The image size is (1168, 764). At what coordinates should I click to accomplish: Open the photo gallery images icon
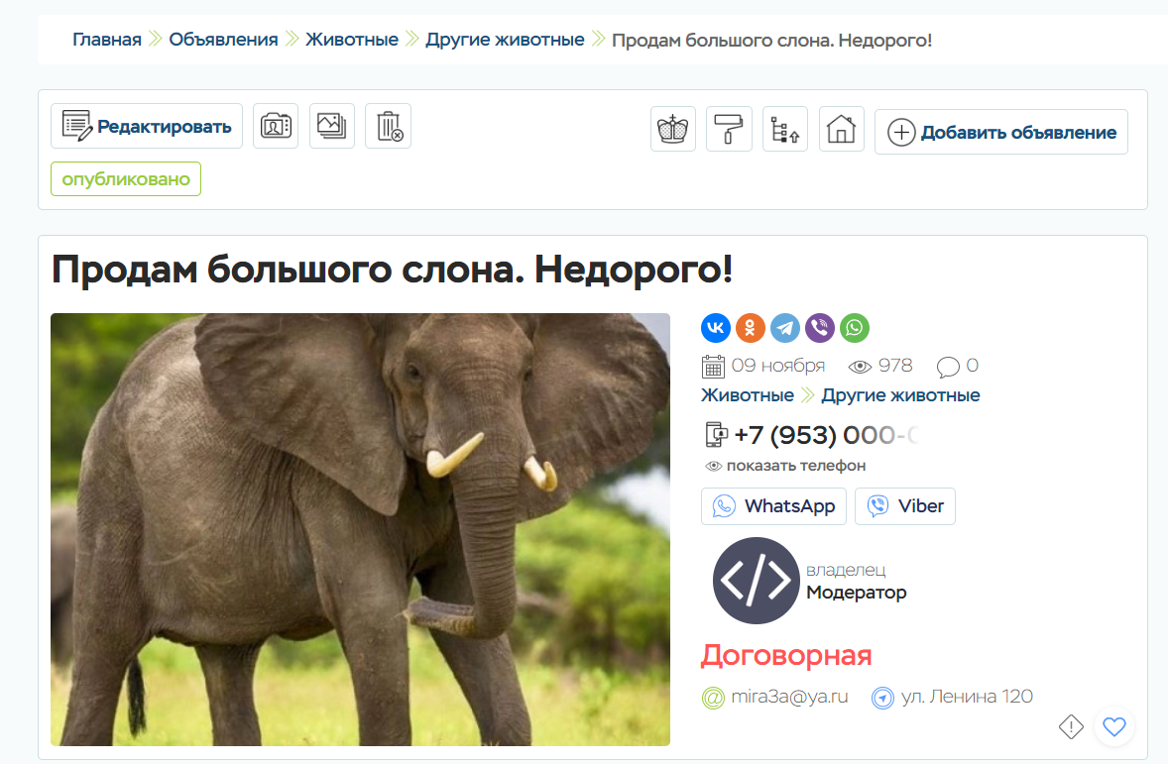[x=331, y=126]
